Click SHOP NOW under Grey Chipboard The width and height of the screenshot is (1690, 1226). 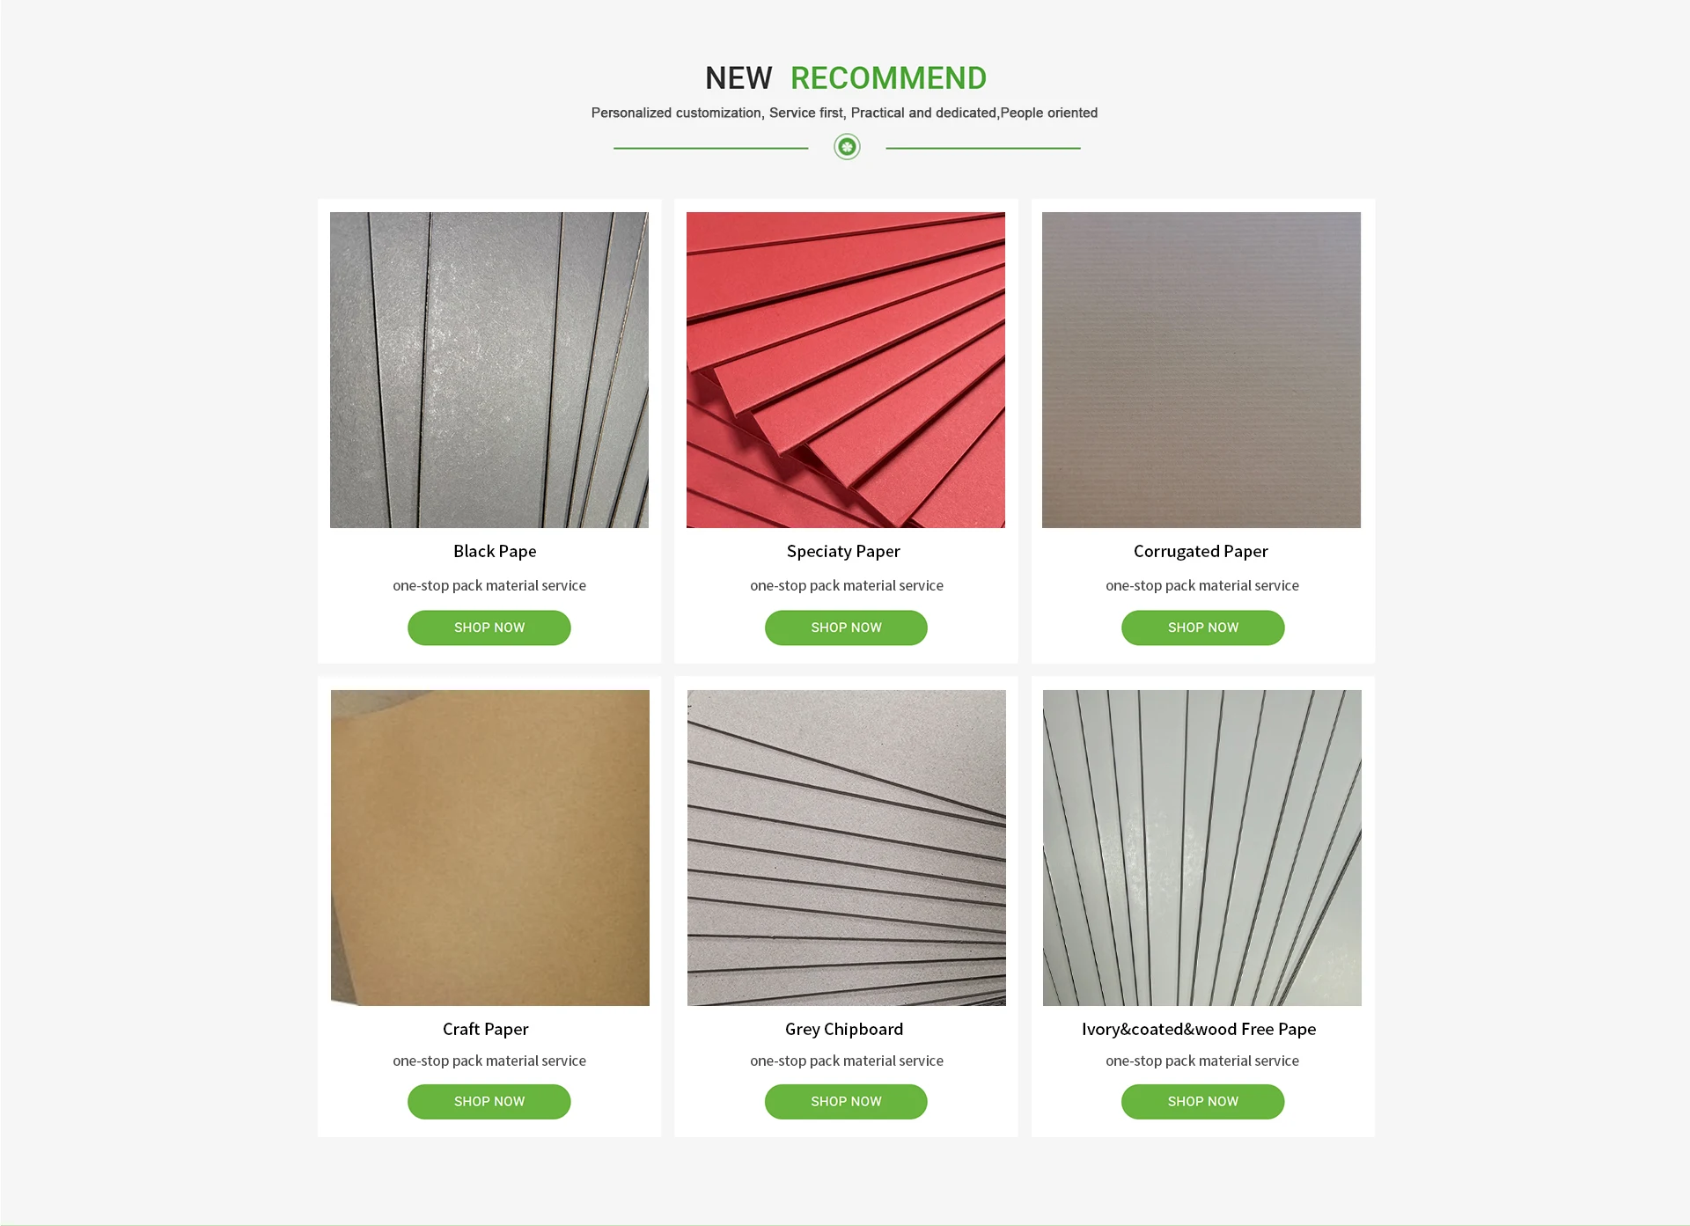846,1102
